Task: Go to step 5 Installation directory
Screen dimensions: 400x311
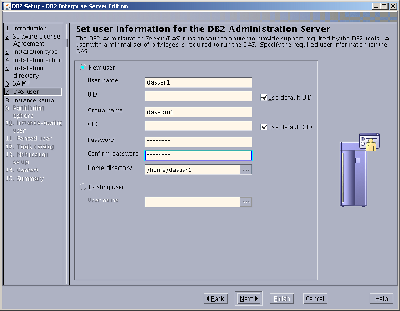Action: tap(24, 72)
